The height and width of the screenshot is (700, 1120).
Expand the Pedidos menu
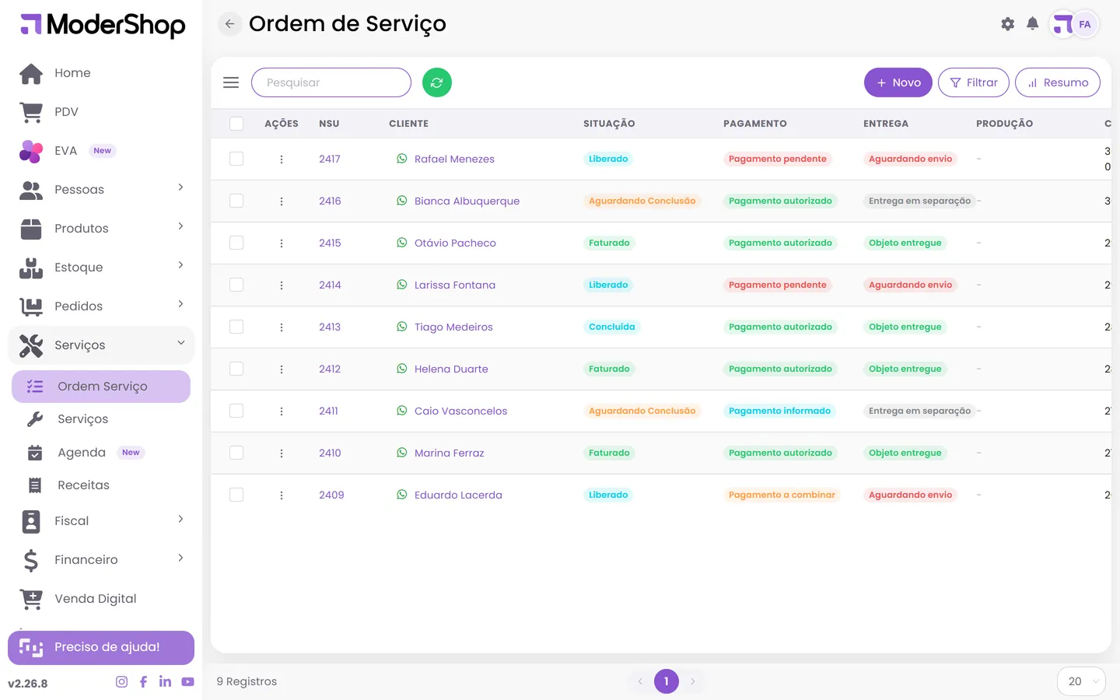pyautogui.click(x=101, y=306)
